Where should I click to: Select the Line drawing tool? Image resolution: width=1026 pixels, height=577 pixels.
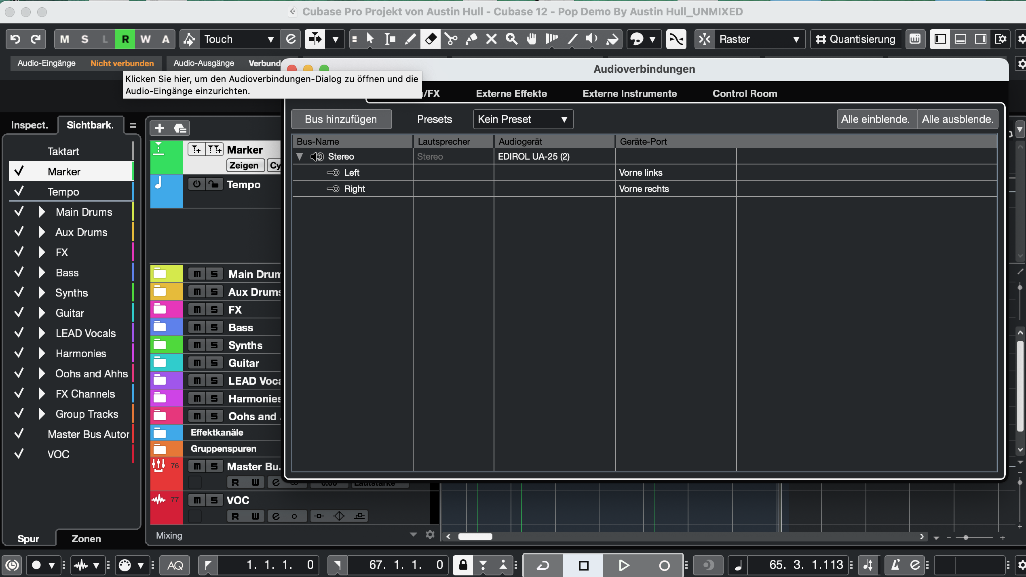(x=572, y=39)
